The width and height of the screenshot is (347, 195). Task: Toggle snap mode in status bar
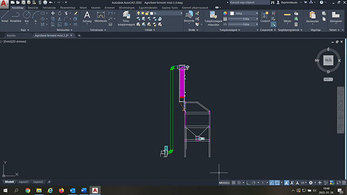pos(239,183)
